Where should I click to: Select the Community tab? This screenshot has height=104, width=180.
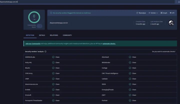[67, 35]
